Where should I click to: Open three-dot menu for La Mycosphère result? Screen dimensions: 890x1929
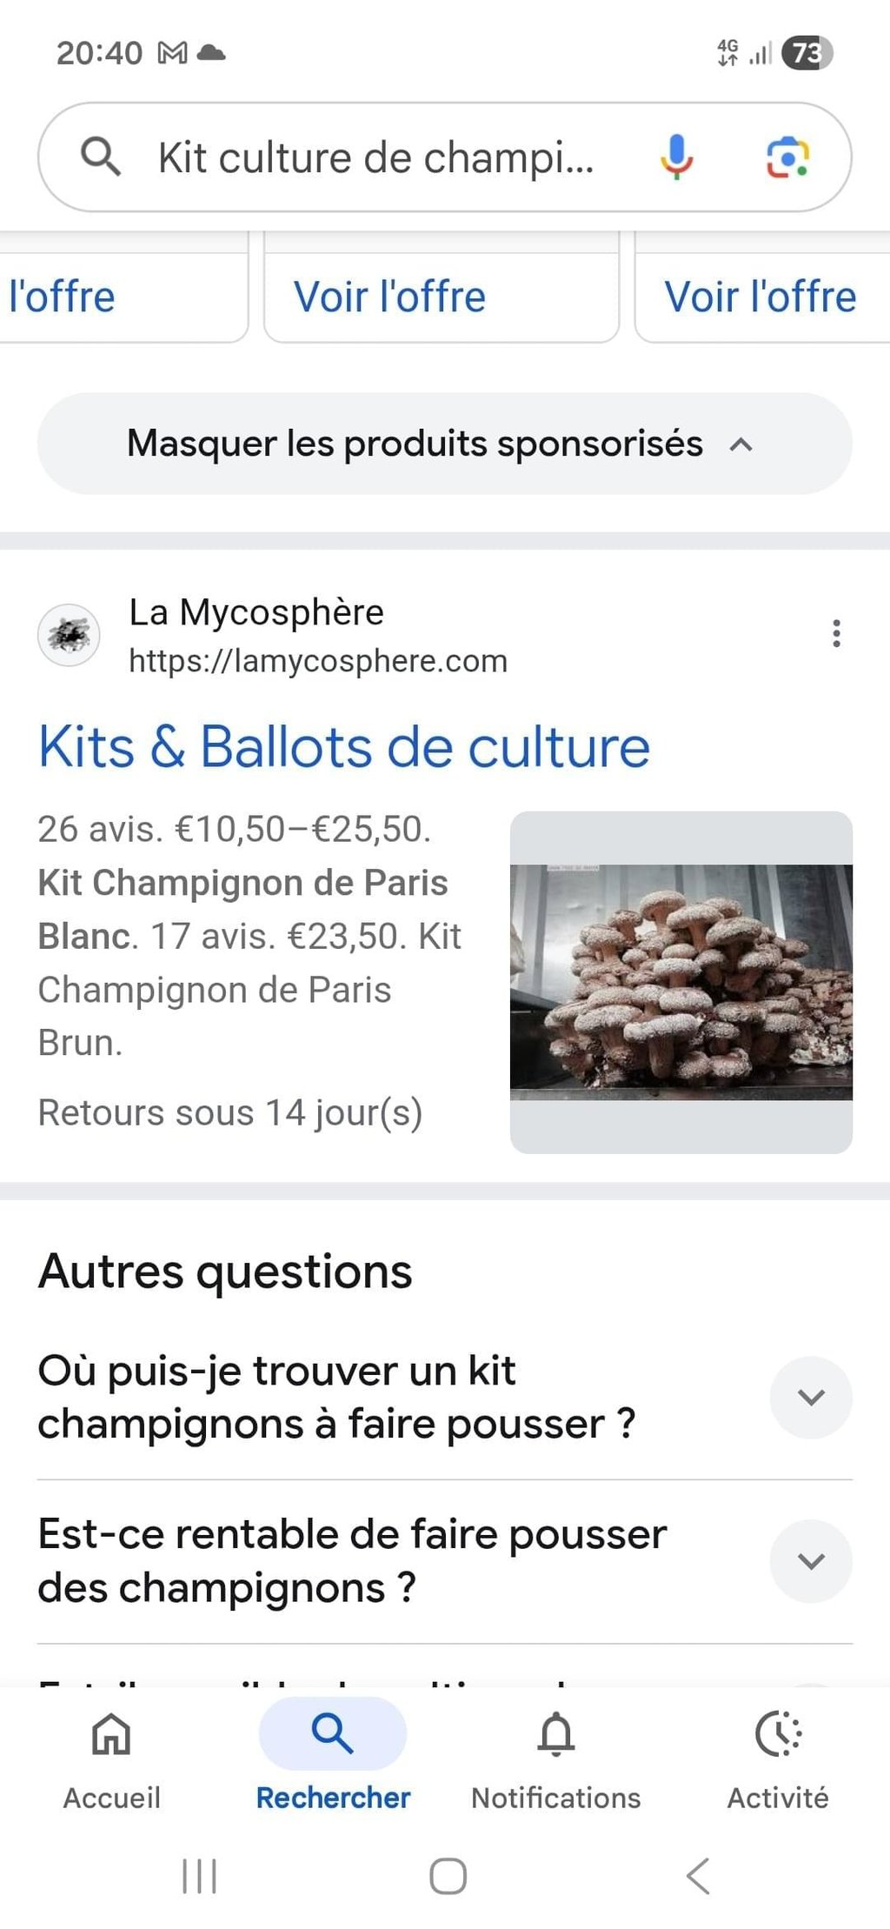(x=836, y=633)
